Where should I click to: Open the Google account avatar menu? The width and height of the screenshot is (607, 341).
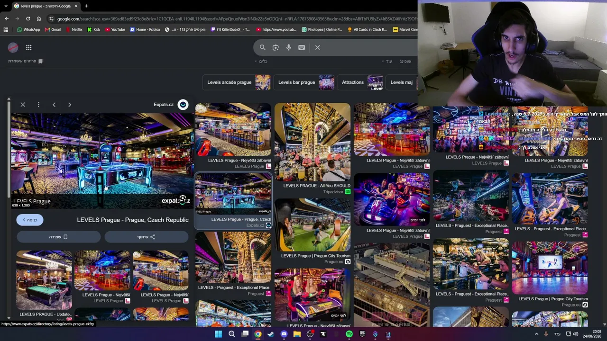pyautogui.click(x=13, y=47)
